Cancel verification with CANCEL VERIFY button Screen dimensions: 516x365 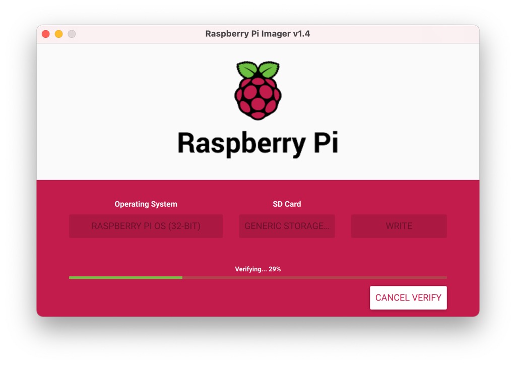coord(408,297)
